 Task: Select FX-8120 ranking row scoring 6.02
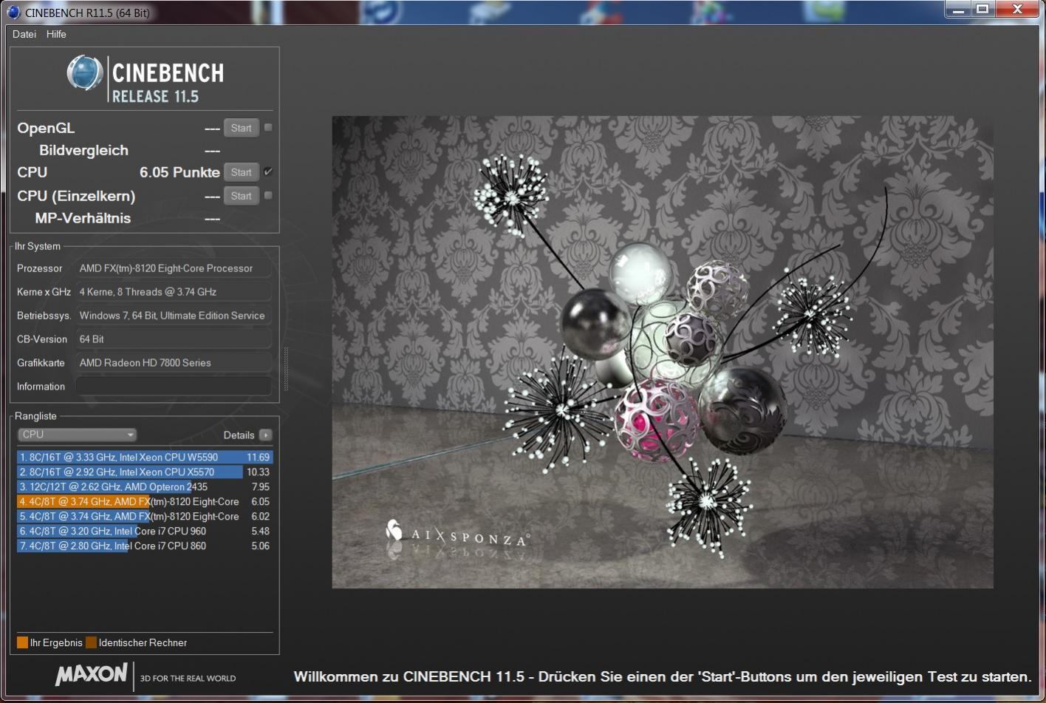[x=145, y=516]
